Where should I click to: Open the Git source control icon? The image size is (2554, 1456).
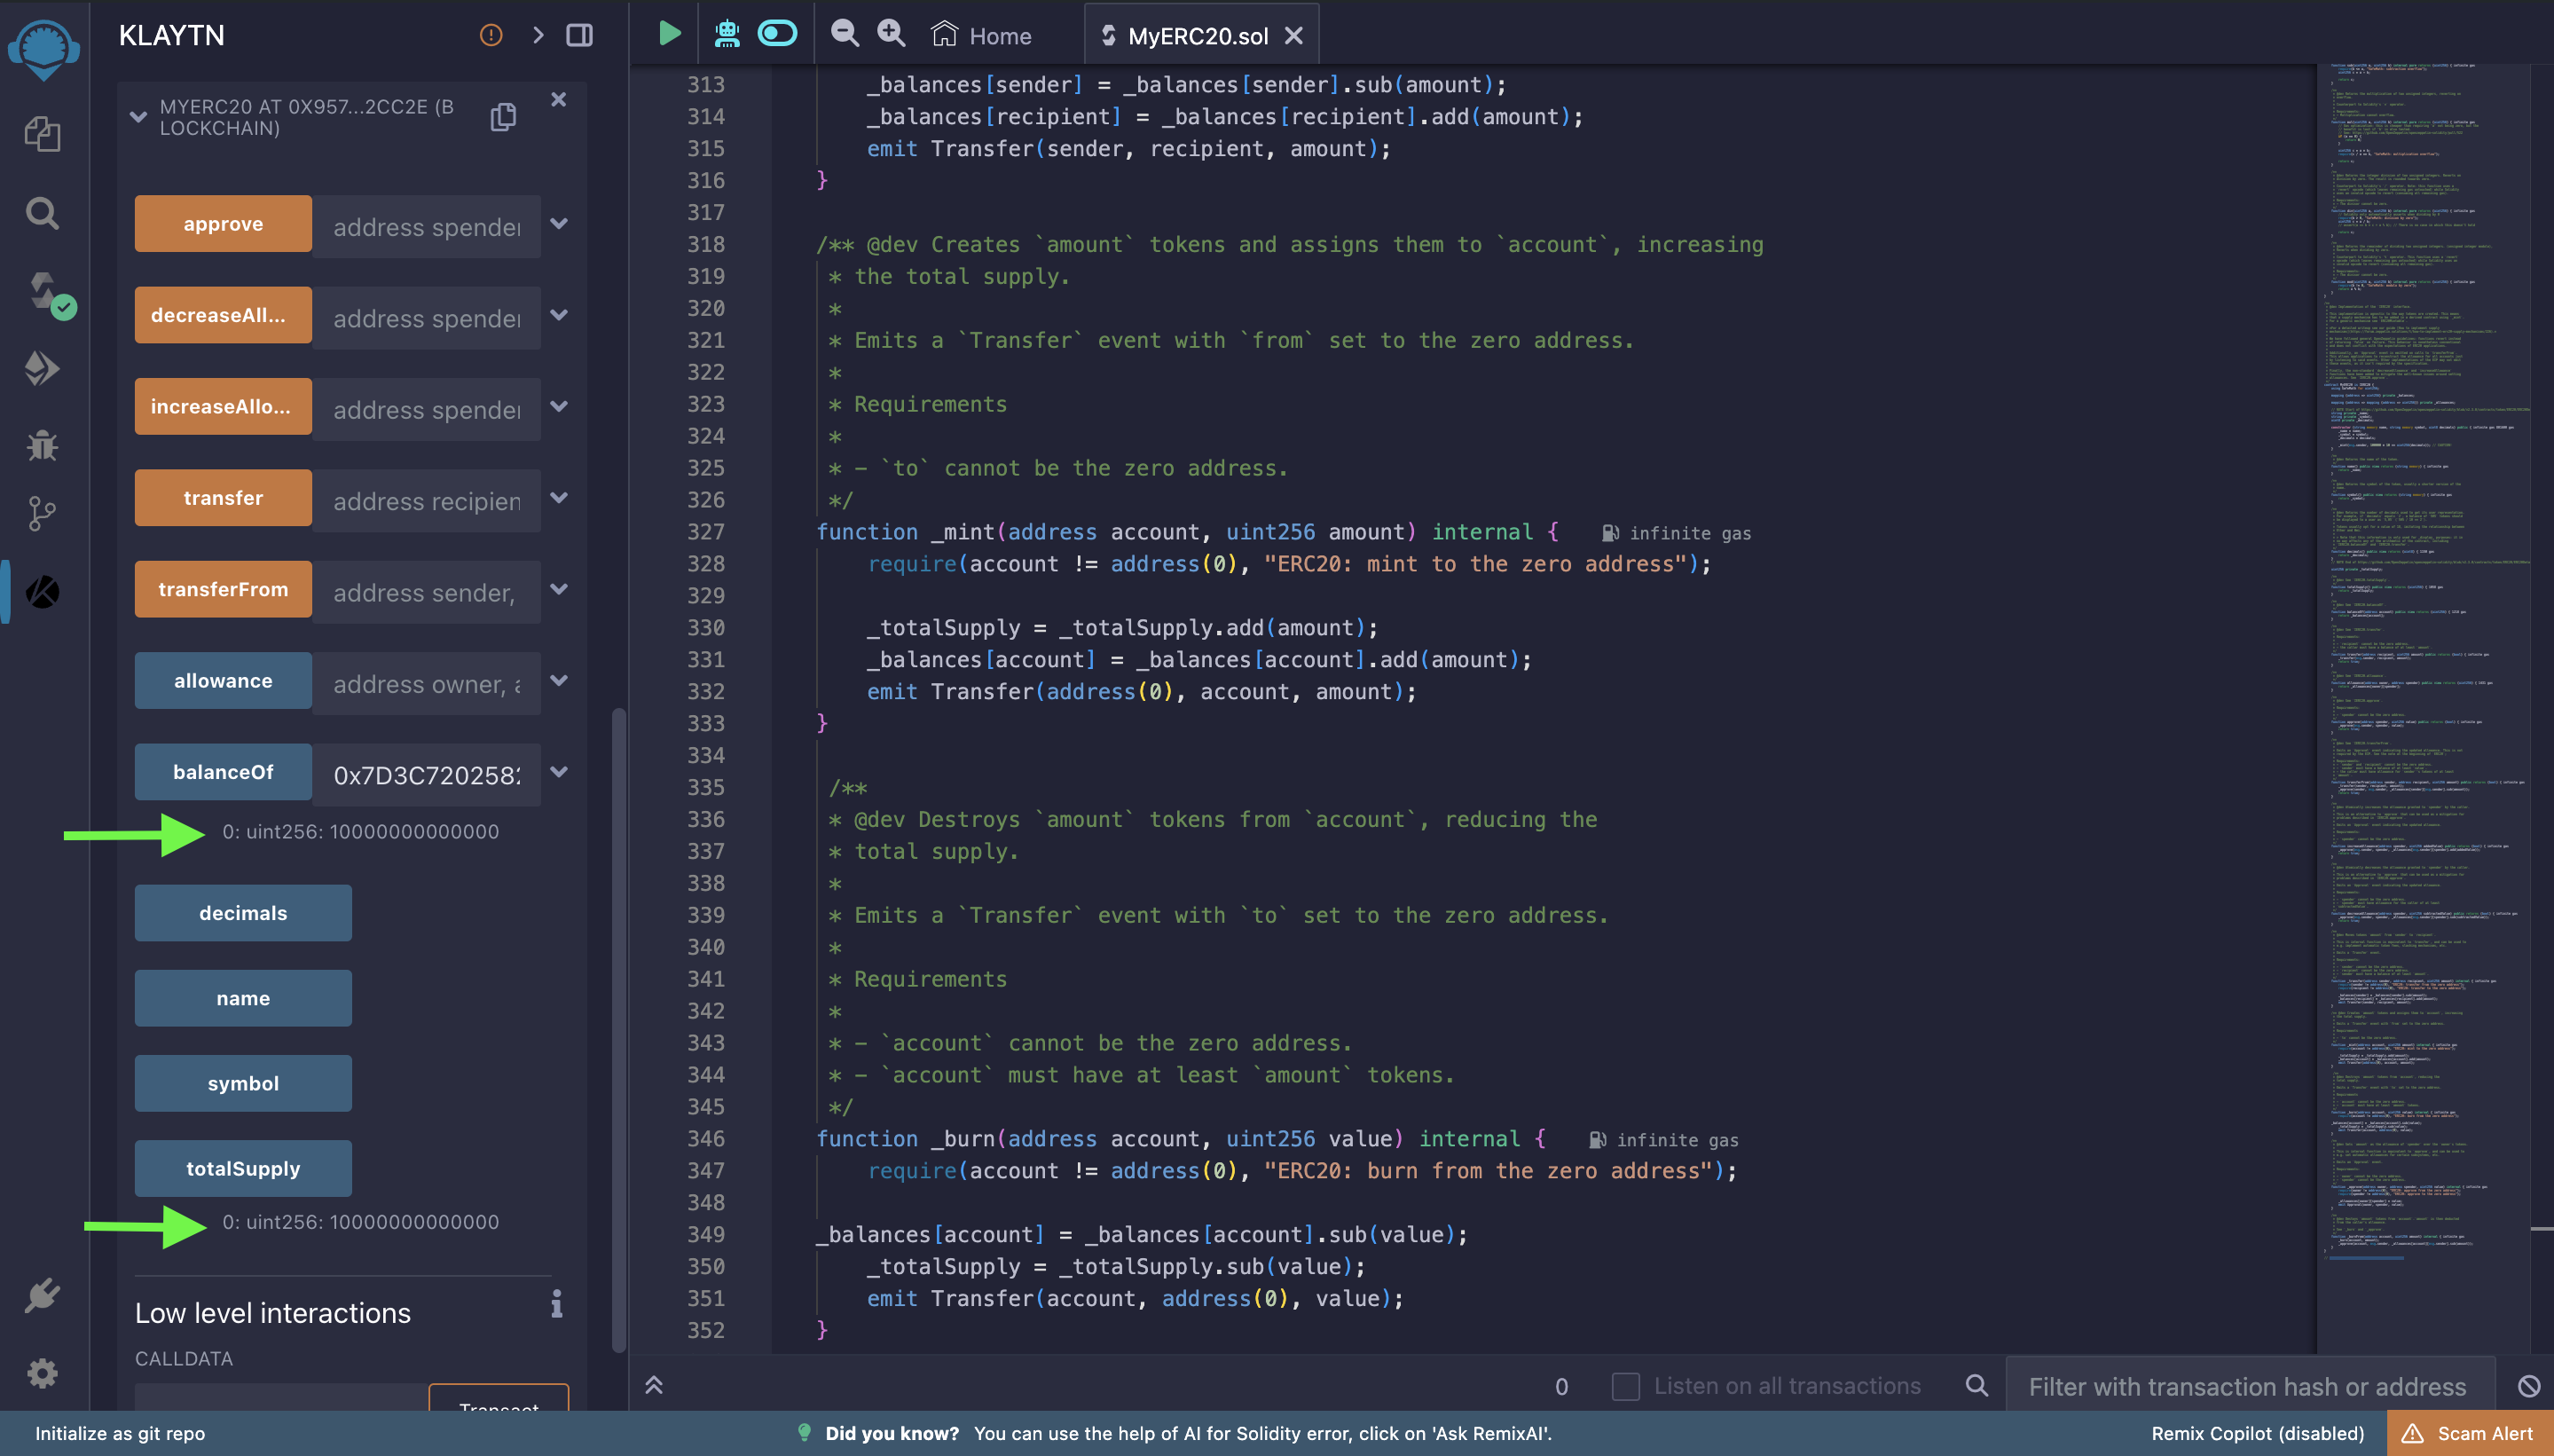click(x=42, y=514)
